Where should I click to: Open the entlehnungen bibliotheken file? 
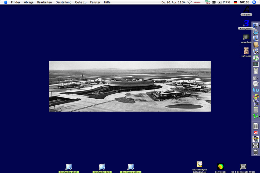(200, 164)
